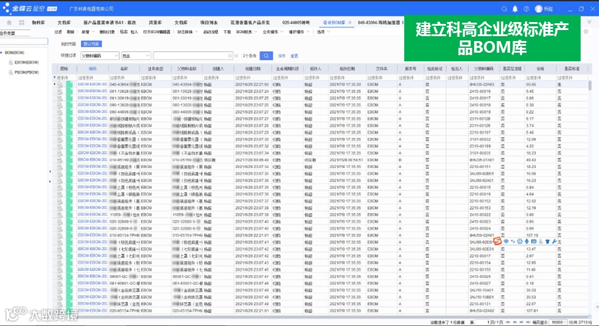Expand the tab list double-chevron at top right
599x326 pixels.
coord(589,22)
